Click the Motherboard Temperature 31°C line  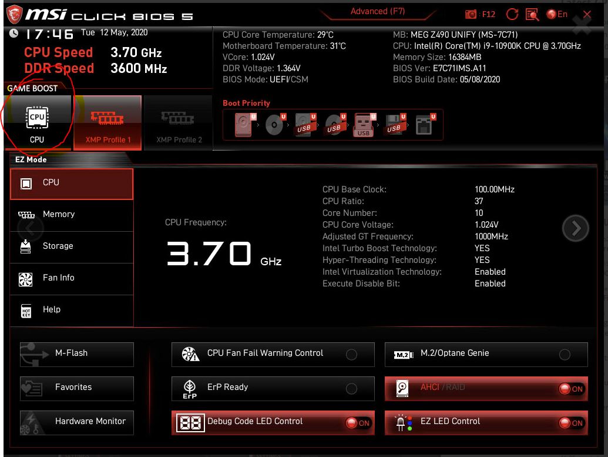tap(284, 46)
